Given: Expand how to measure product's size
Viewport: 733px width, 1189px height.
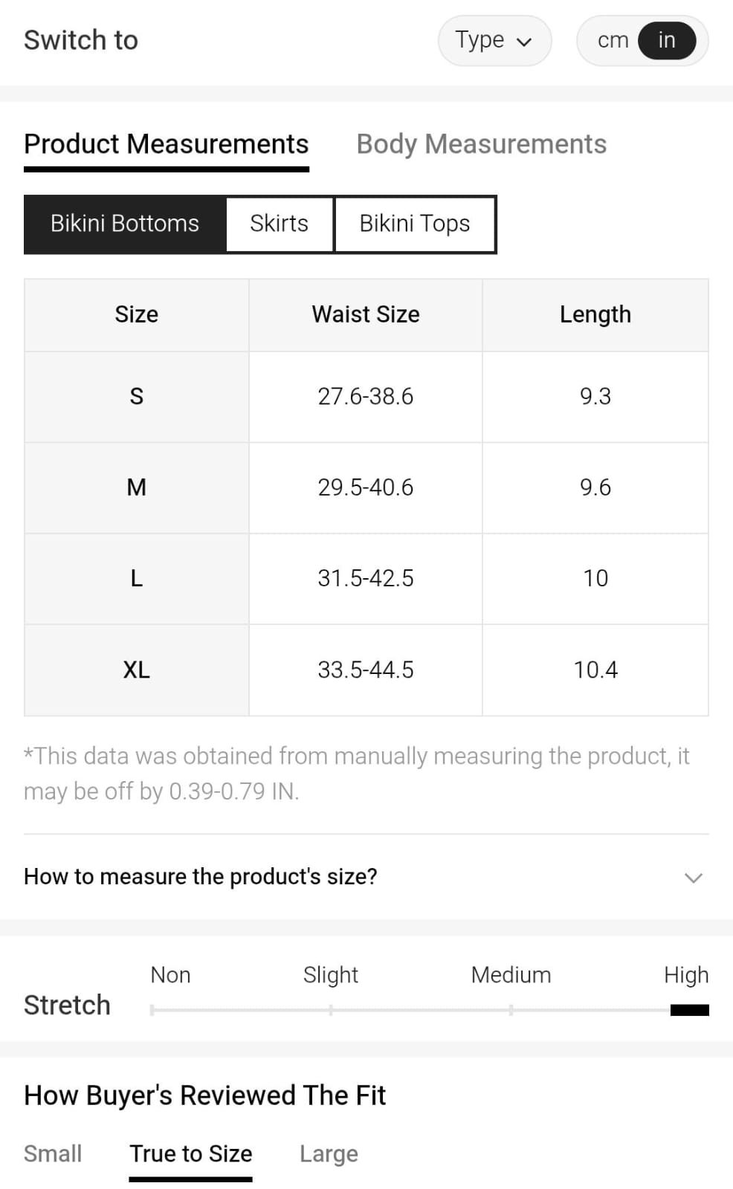Looking at the screenshot, I should pyautogui.click(x=201, y=877).
